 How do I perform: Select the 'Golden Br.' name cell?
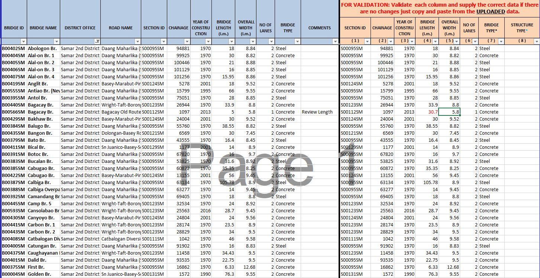pos(43,274)
